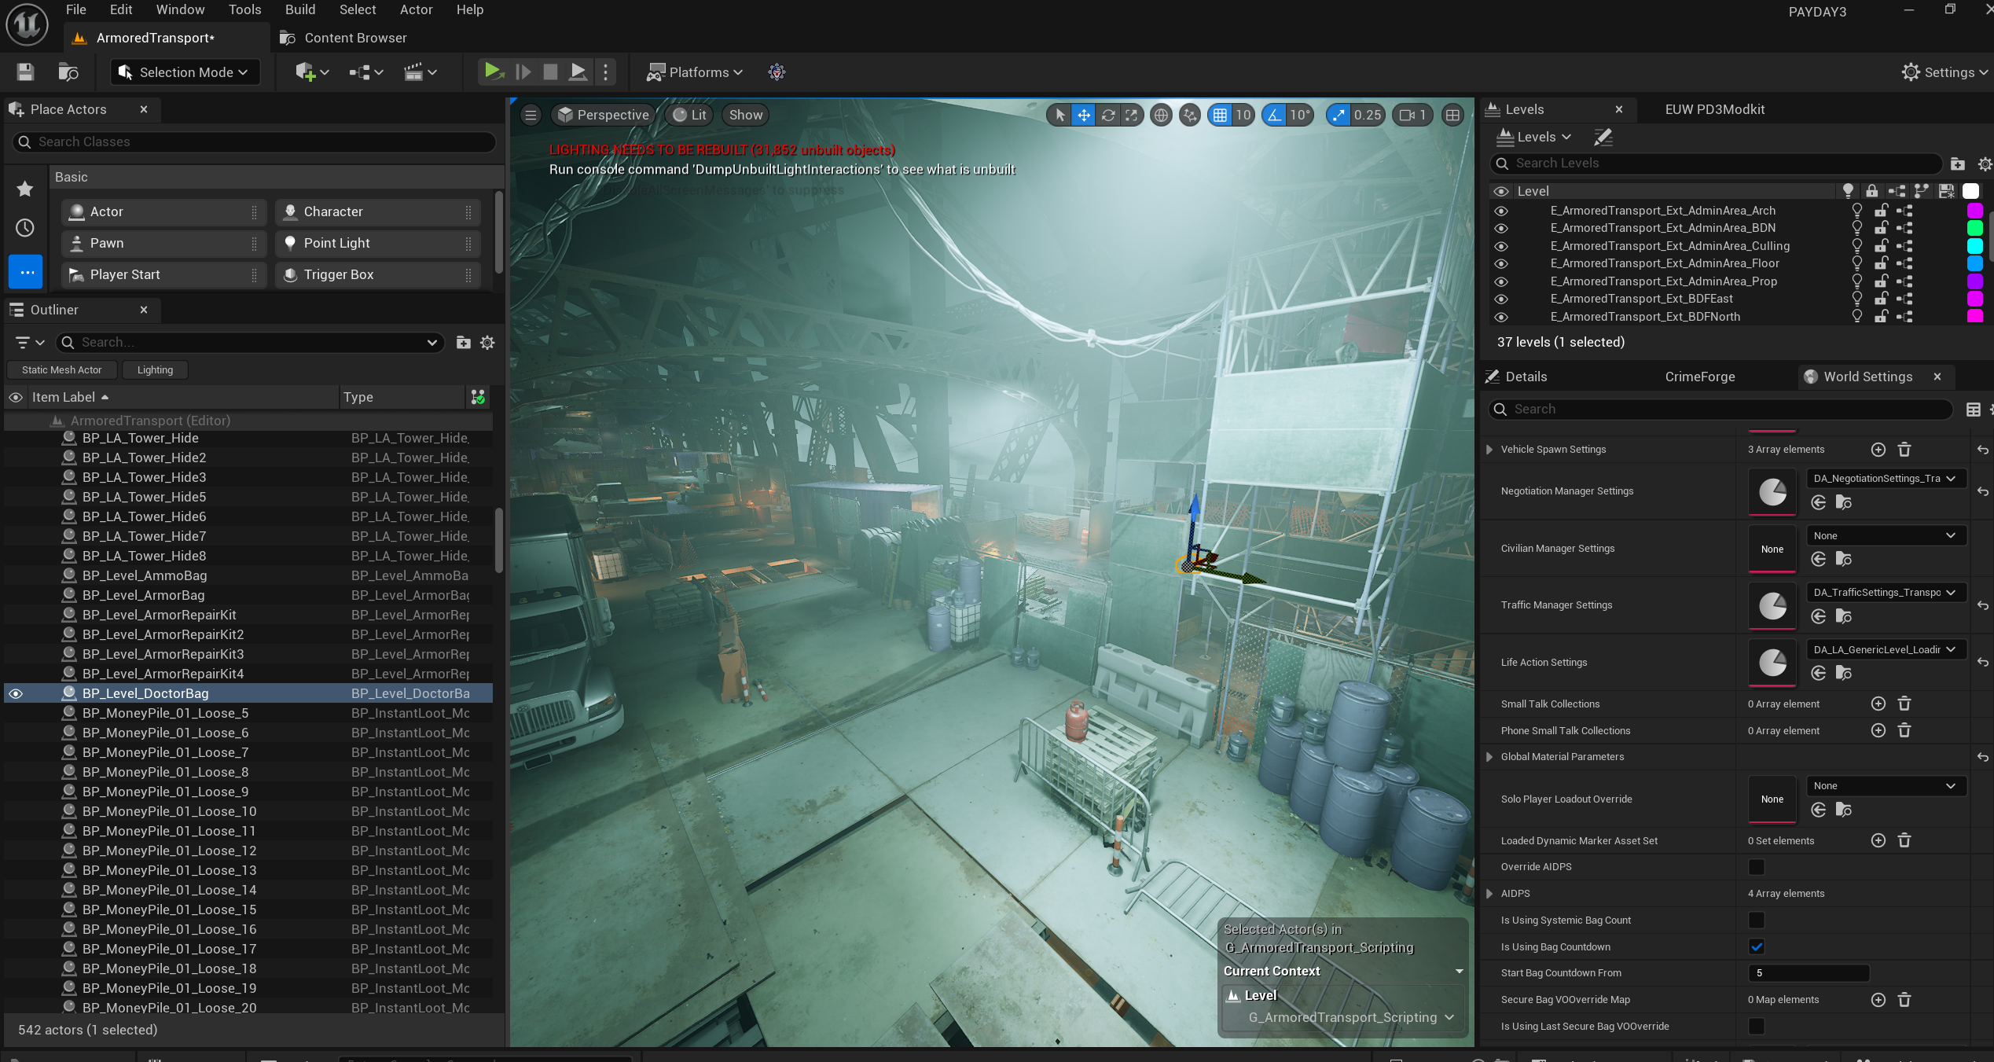Click the magenta color swatch of AdminArea_Arch
Viewport: 1994px width, 1062px height.
click(x=1974, y=211)
